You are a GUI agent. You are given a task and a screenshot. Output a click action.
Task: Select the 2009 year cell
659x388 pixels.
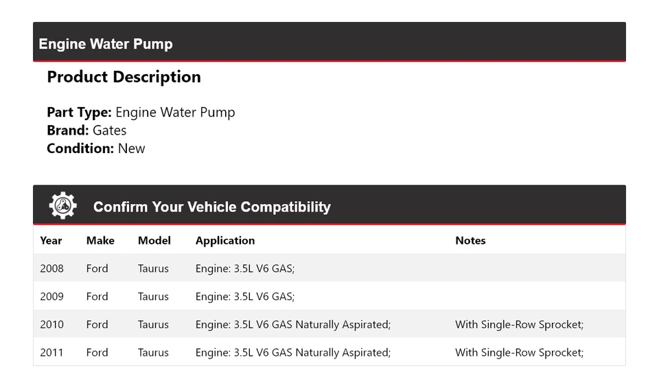(x=51, y=297)
